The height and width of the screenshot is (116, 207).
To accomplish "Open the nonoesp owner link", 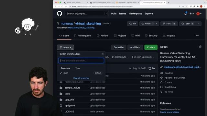I will coord(67,24).
